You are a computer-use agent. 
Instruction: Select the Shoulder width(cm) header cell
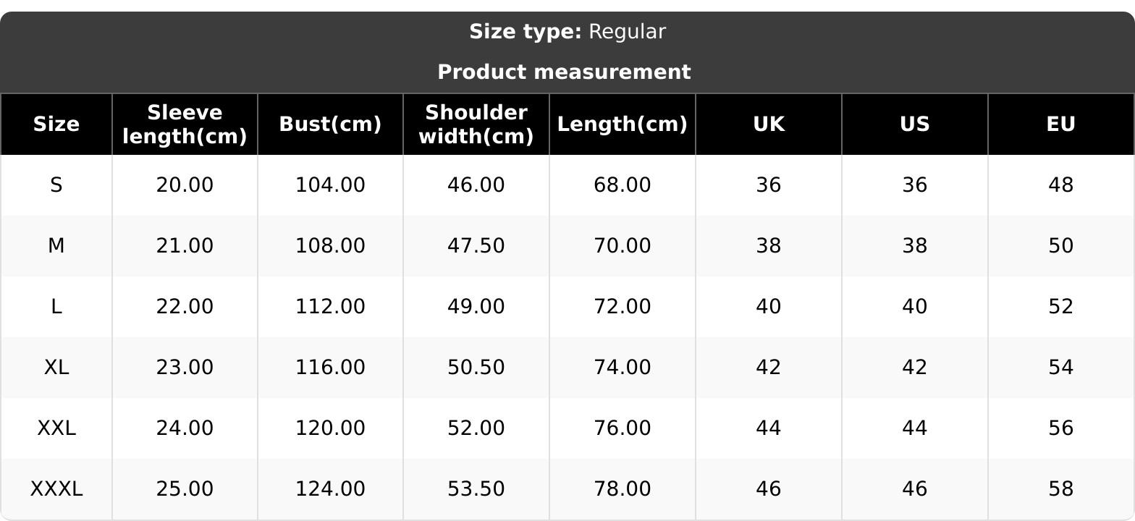[476, 124]
